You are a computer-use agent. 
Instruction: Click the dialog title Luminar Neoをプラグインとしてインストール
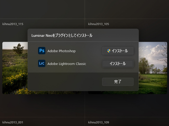click(62, 35)
